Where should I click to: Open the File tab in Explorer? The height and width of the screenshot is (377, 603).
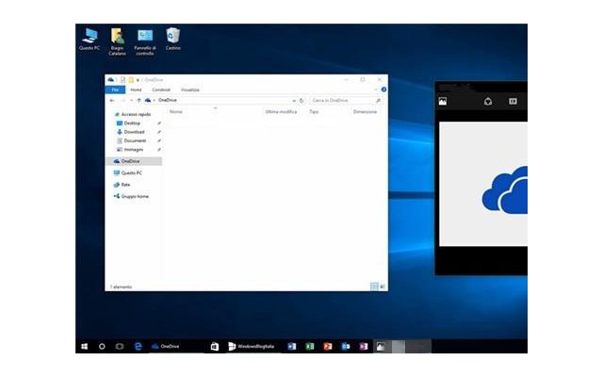pyautogui.click(x=115, y=90)
